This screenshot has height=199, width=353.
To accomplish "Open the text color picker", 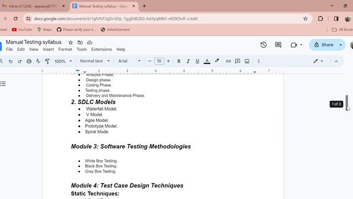I will [207, 61].
